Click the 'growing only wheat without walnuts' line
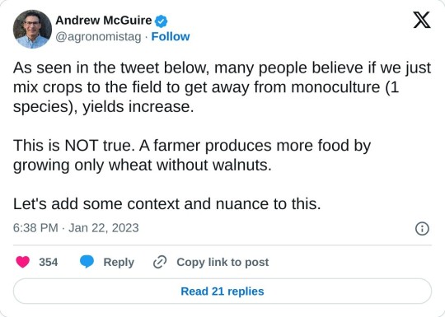The width and height of the screenshot is (445, 317). click(x=143, y=165)
